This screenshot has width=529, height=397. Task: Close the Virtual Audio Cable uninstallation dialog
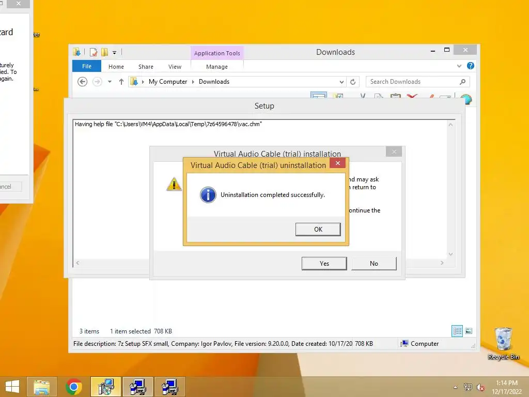pos(337,163)
